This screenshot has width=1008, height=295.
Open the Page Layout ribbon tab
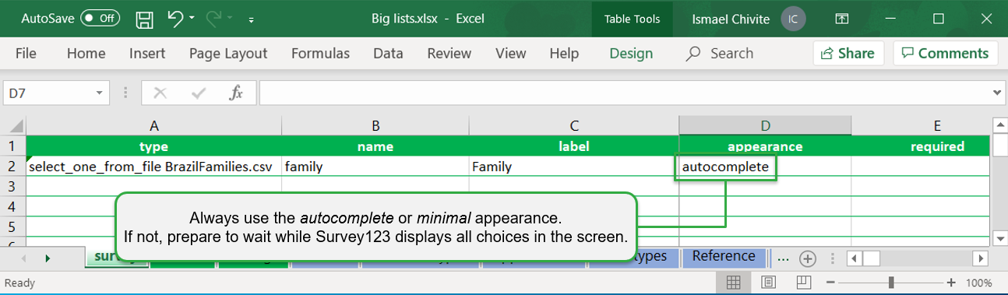point(228,53)
